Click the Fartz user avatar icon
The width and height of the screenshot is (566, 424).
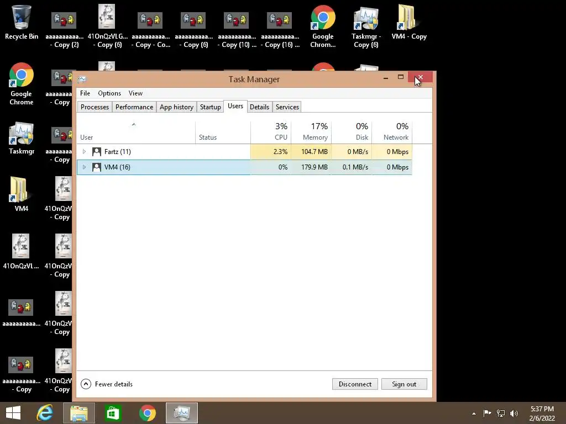click(x=96, y=152)
